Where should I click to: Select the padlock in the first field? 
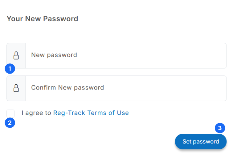tap(16, 56)
